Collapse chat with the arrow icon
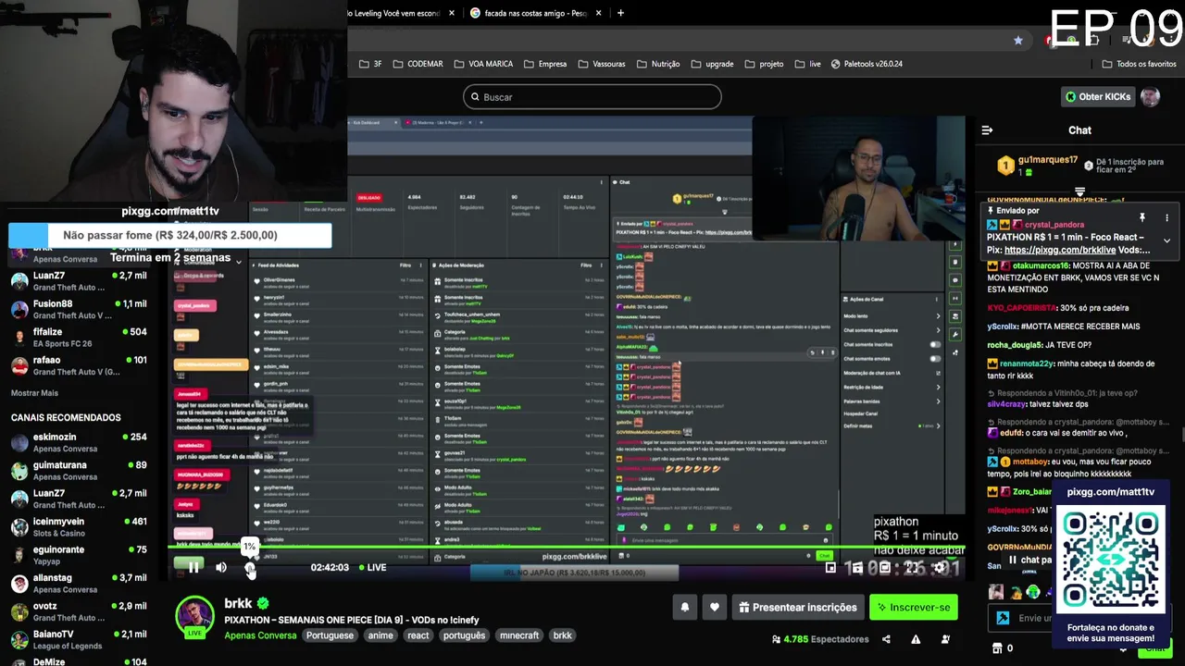The image size is (1185, 666). coord(987,130)
